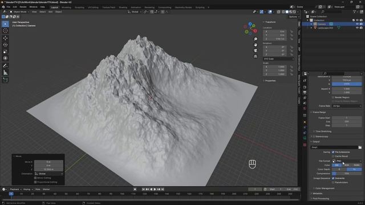Open the Render menu
365x205 pixels.
pos(23,7)
